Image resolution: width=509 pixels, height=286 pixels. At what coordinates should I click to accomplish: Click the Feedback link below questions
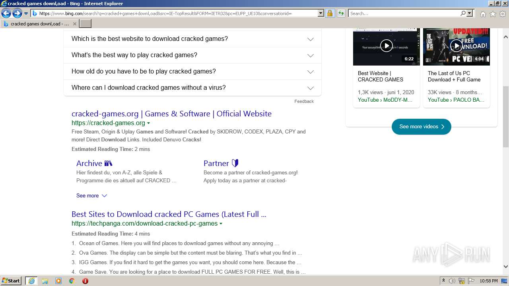click(x=304, y=101)
